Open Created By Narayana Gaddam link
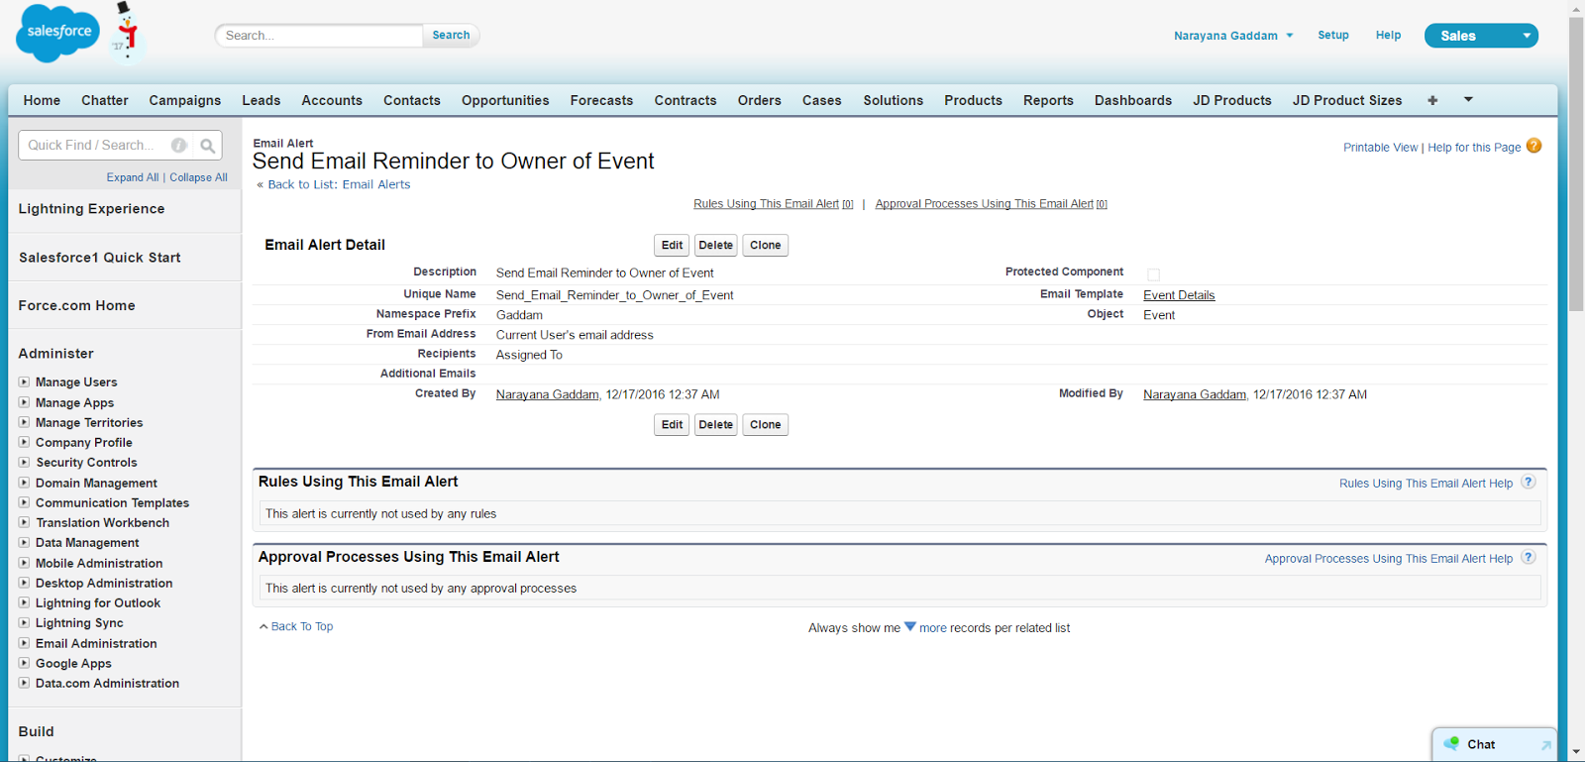1585x762 pixels. [547, 394]
